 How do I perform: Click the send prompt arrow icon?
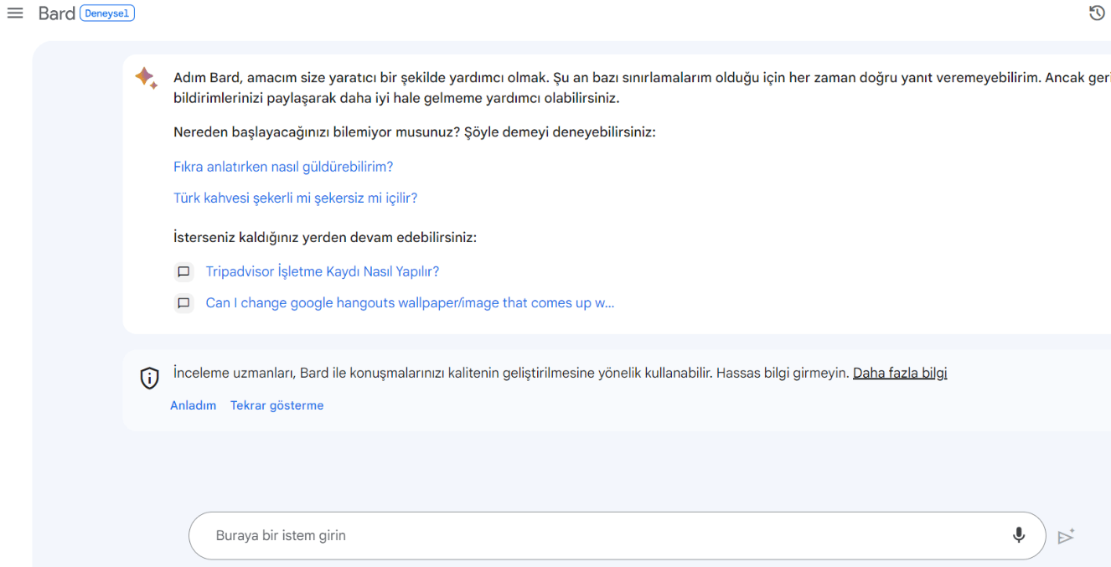pyautogui.click(x=1066, y=536)
